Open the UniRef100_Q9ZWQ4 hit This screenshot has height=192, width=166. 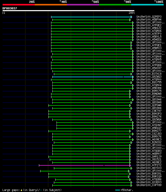(x=149, y=120)
